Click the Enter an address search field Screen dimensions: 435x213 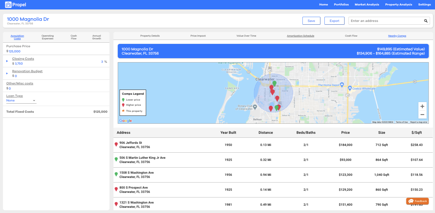(x=386, y=21)
